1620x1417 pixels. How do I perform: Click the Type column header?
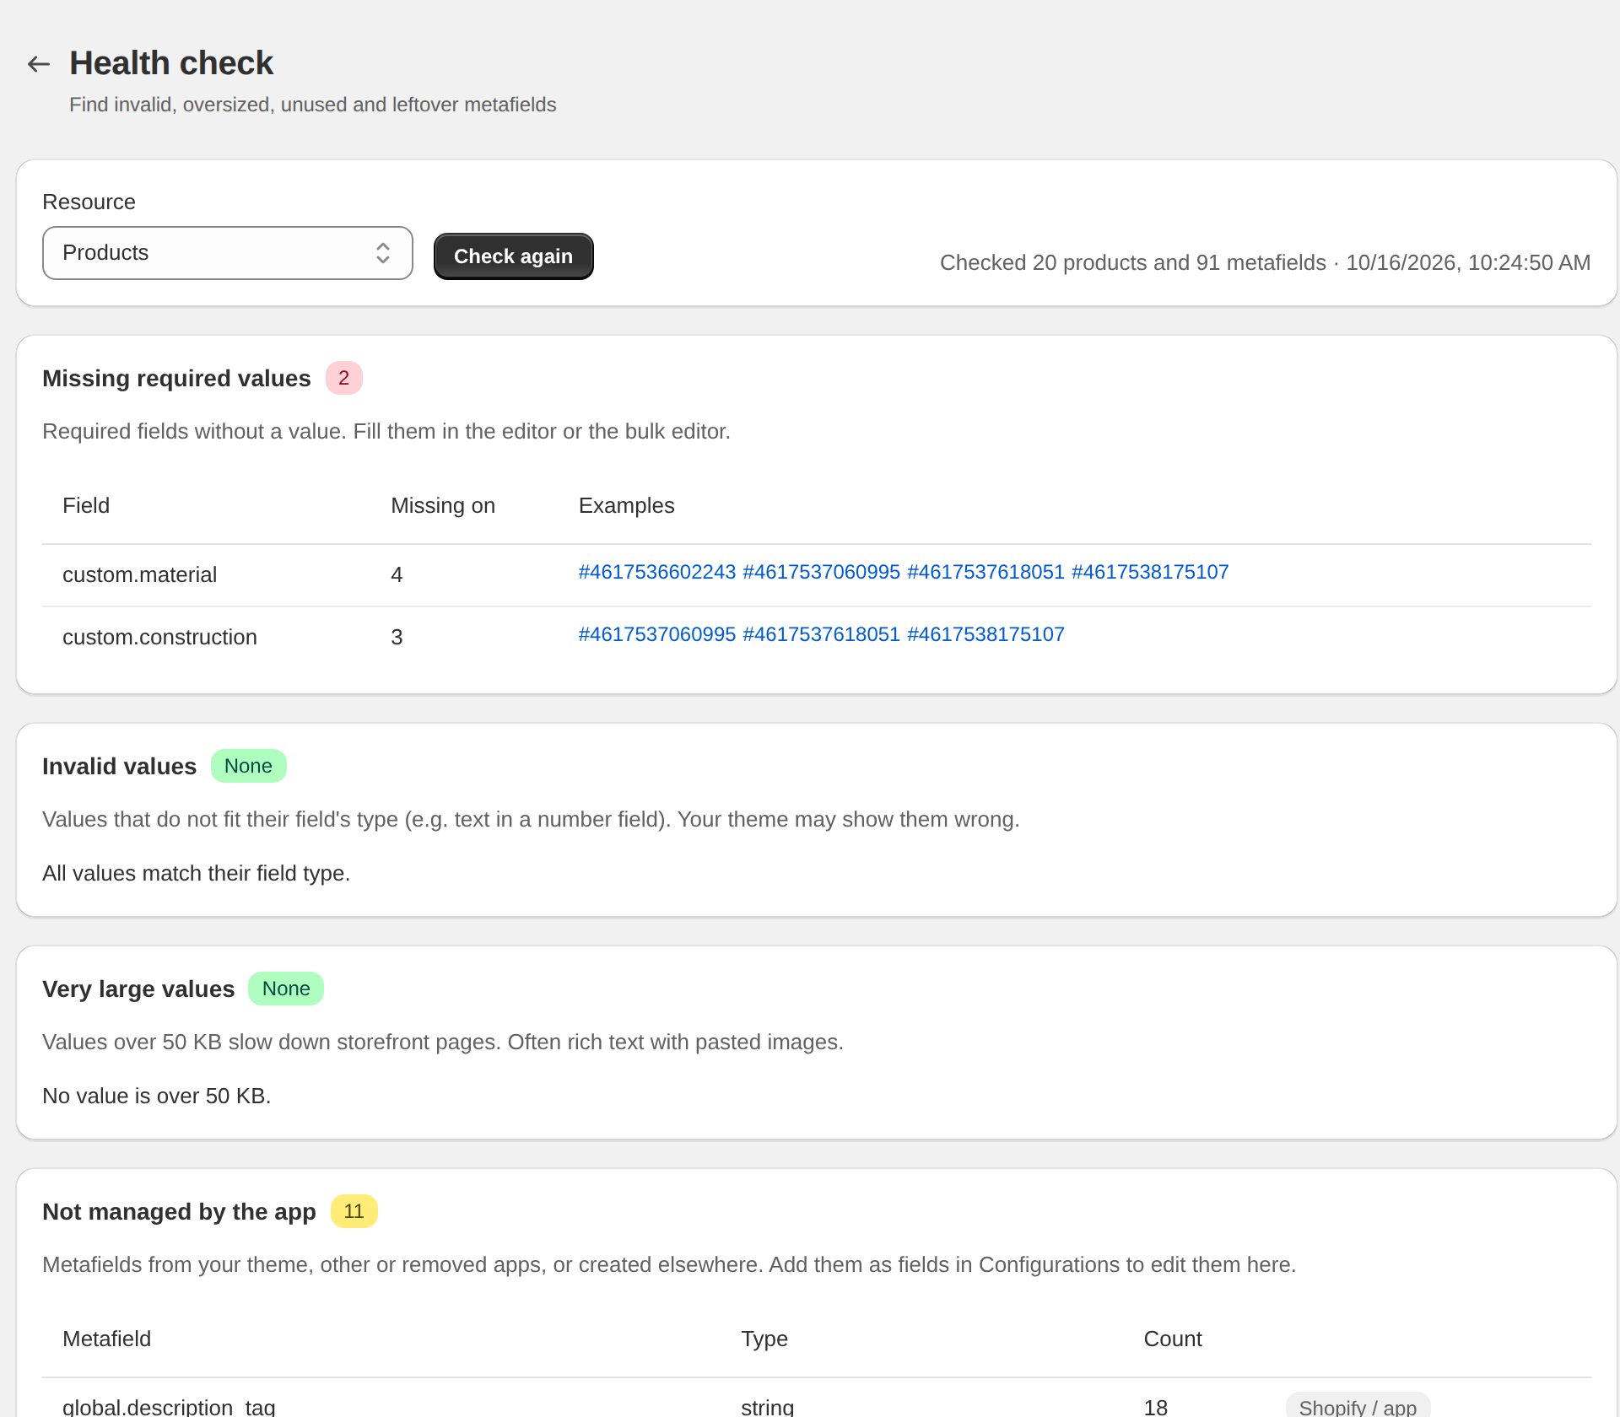click(x=764, y=1339)
